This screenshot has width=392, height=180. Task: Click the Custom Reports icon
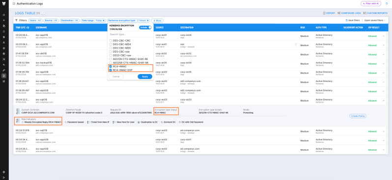tap(364, 13)
